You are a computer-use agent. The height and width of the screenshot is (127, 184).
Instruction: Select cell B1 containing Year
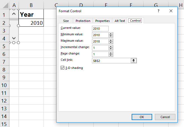[x=31, y=14]
